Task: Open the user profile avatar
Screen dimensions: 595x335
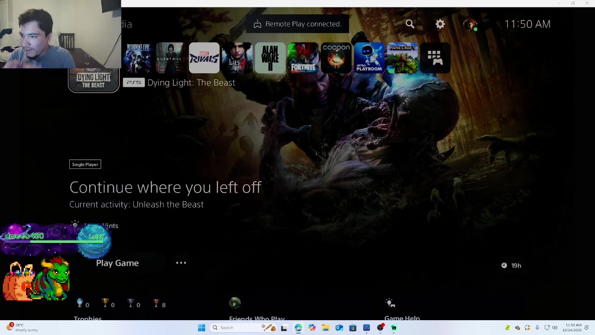Action: (x=470, y=24)
